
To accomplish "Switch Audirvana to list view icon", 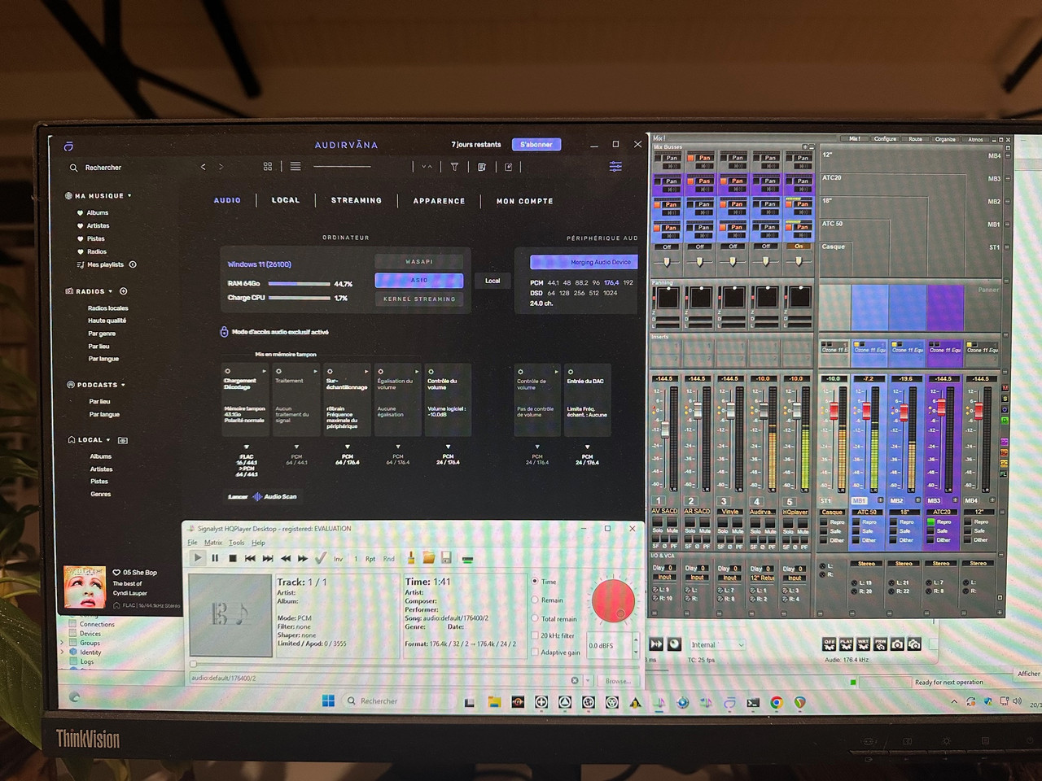I will 296,166.
